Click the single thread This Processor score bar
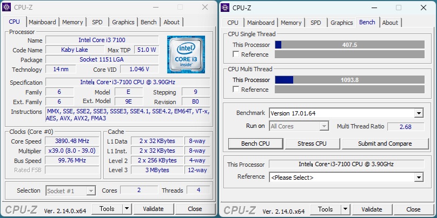Image resolution: width=437 pixels, height=218 pixels. pos(350,45)
